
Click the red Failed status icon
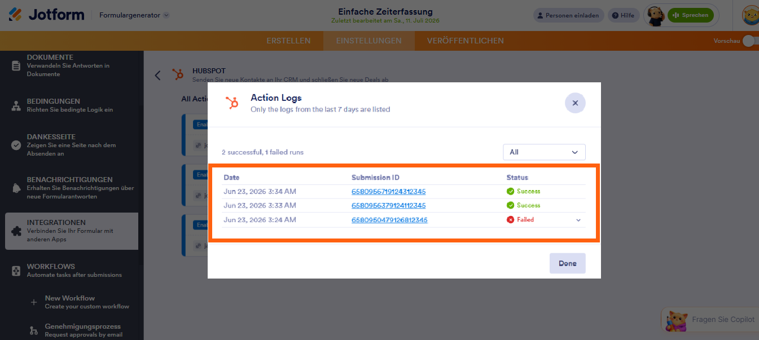[x=511, y=220]
